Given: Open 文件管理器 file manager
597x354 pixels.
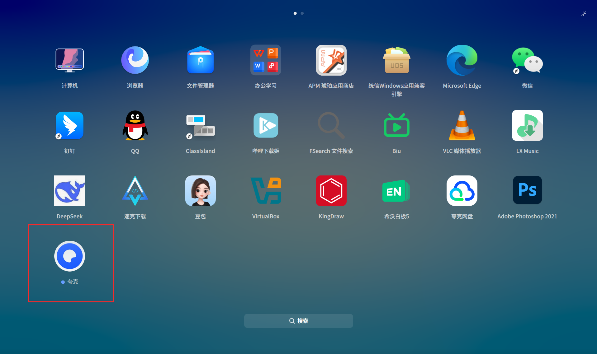Looking at the screenshot, I should tap(200, 60).
